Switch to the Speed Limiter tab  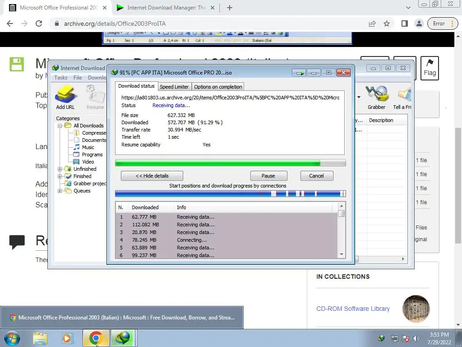tap(174, 87)
